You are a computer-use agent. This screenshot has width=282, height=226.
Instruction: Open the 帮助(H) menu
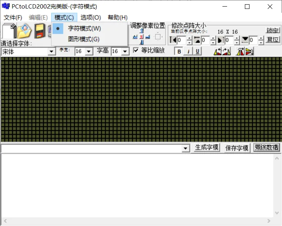tap(118, 17)
